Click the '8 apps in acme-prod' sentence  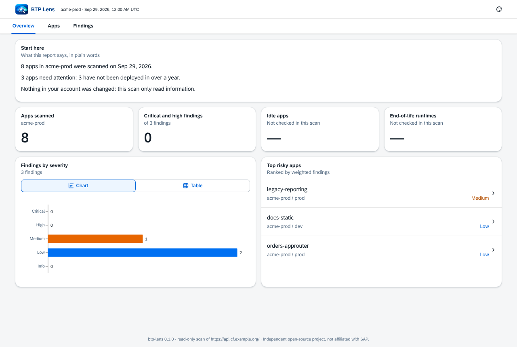click(x=87, y=66)
